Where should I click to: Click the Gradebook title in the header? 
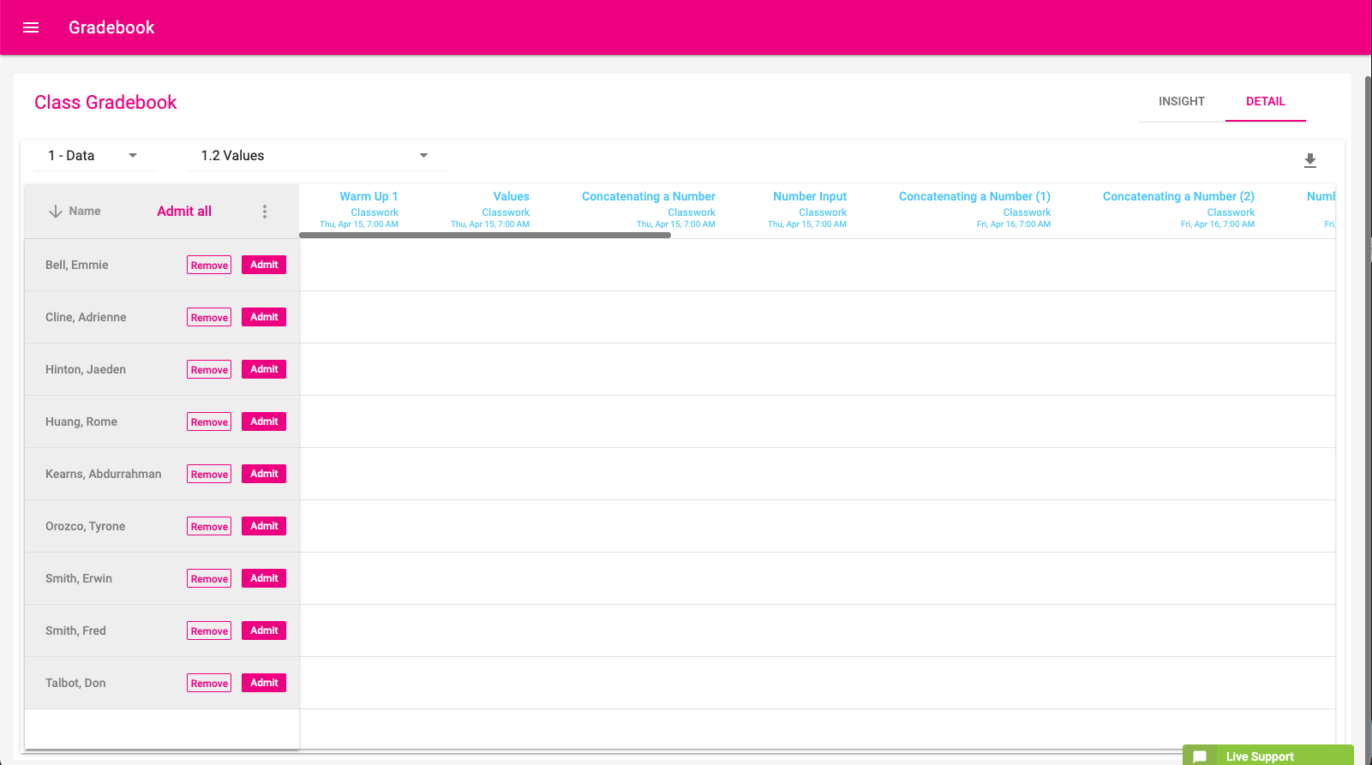111,27
